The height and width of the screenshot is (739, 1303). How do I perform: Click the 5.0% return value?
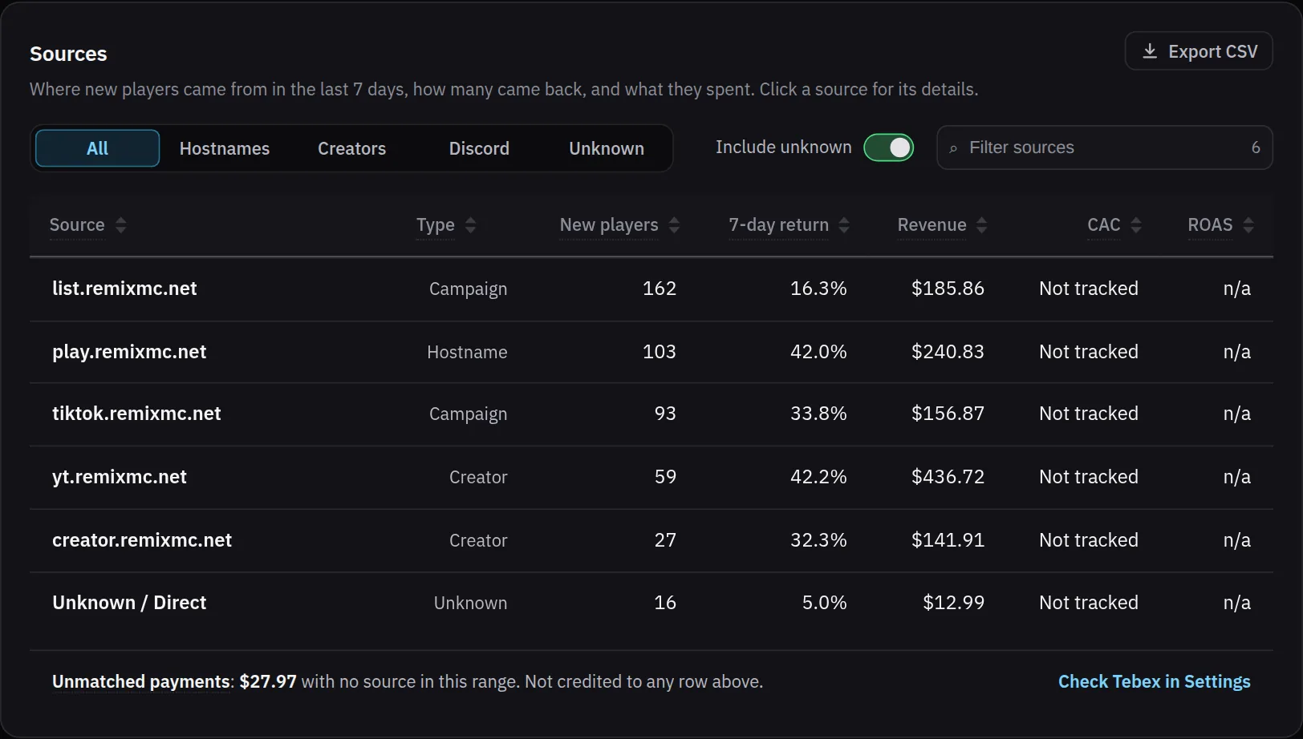point(824,603)
